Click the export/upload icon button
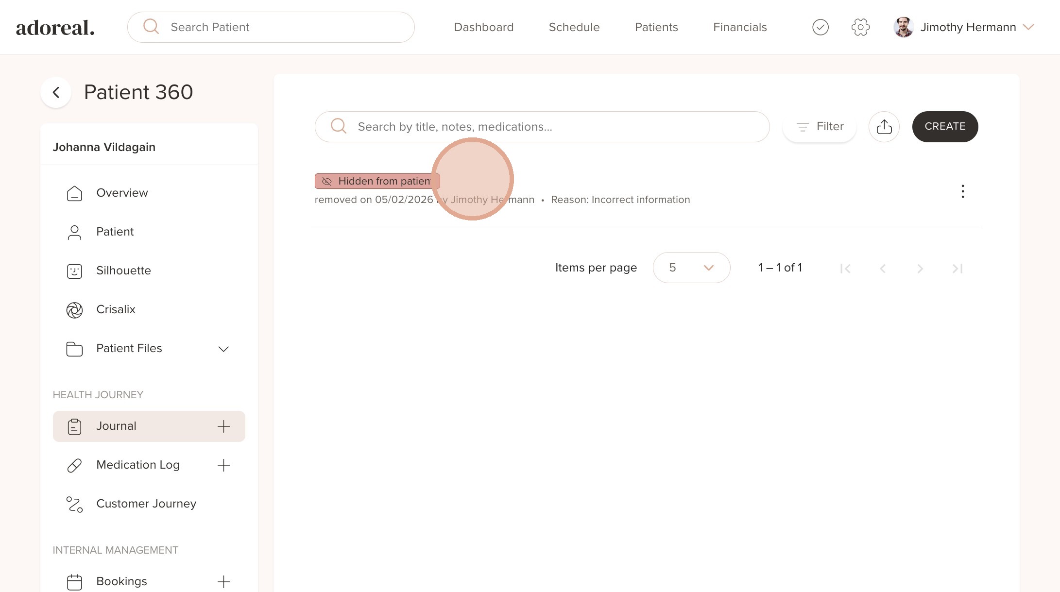The width and height of the screenshot is (1060, 592). [884, 127]
